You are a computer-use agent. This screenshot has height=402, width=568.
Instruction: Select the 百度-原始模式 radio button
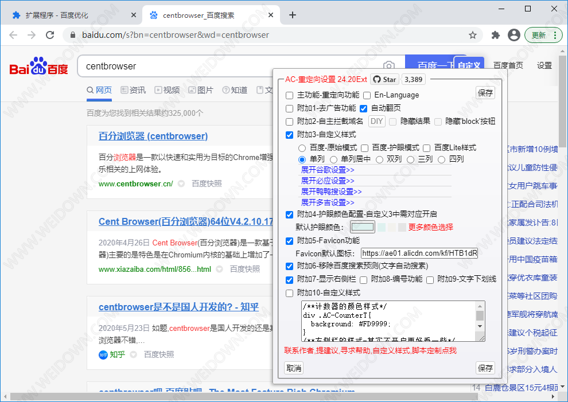(x=302, y=148)
